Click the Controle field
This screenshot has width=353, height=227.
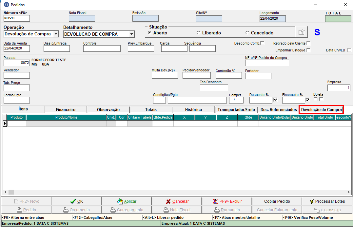click(102, 48)
